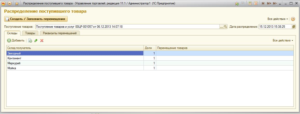Viewport: 300px width, 114px height.
Task: Click the Дата распределения date field
Action: [275, 27]
